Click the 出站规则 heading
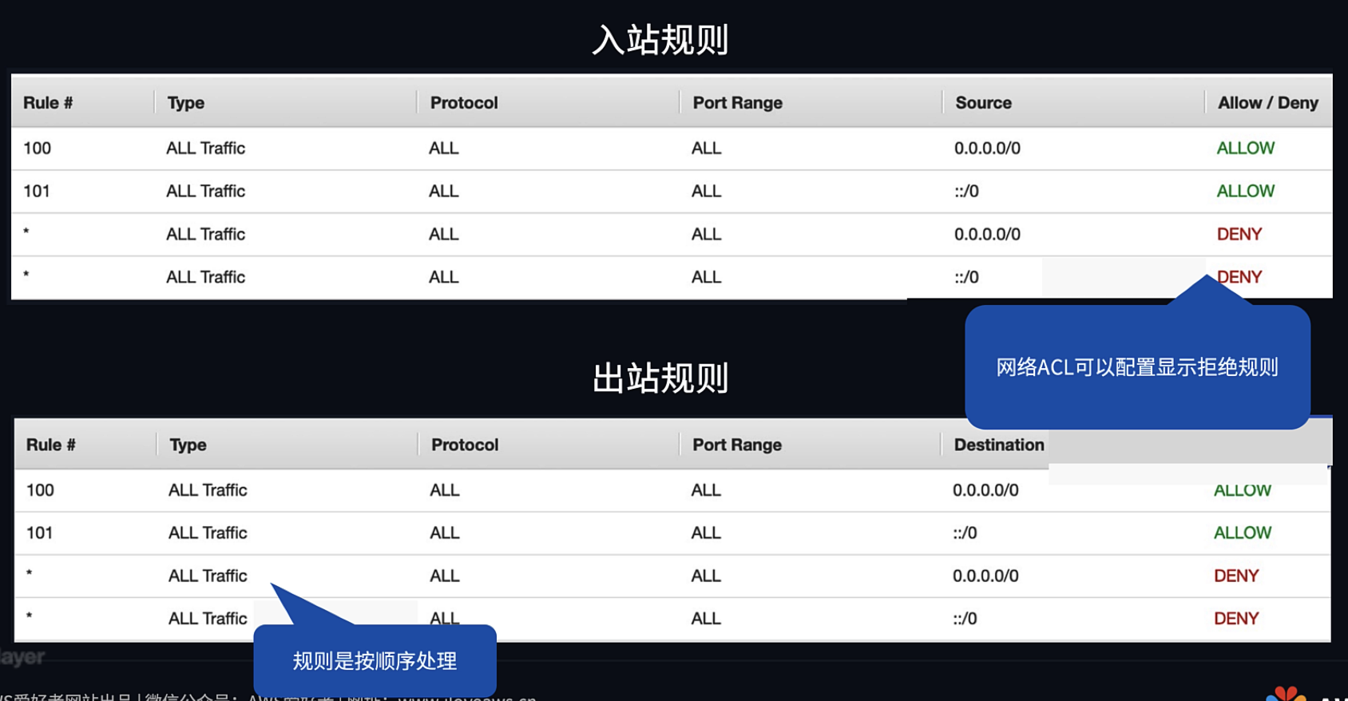 point(660,378)
